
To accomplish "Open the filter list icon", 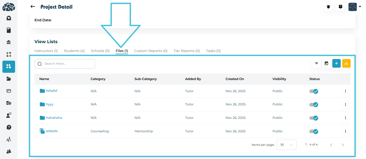I will click(316, 63).
